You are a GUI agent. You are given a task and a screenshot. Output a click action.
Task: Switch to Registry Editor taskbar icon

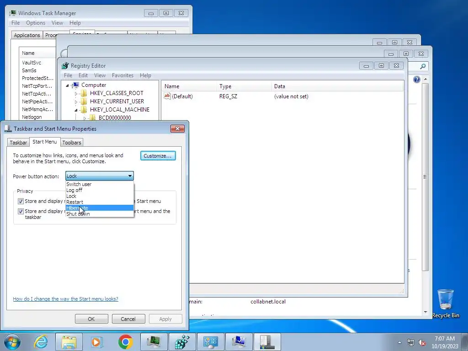pyautogui.click(x=182, y=342)
